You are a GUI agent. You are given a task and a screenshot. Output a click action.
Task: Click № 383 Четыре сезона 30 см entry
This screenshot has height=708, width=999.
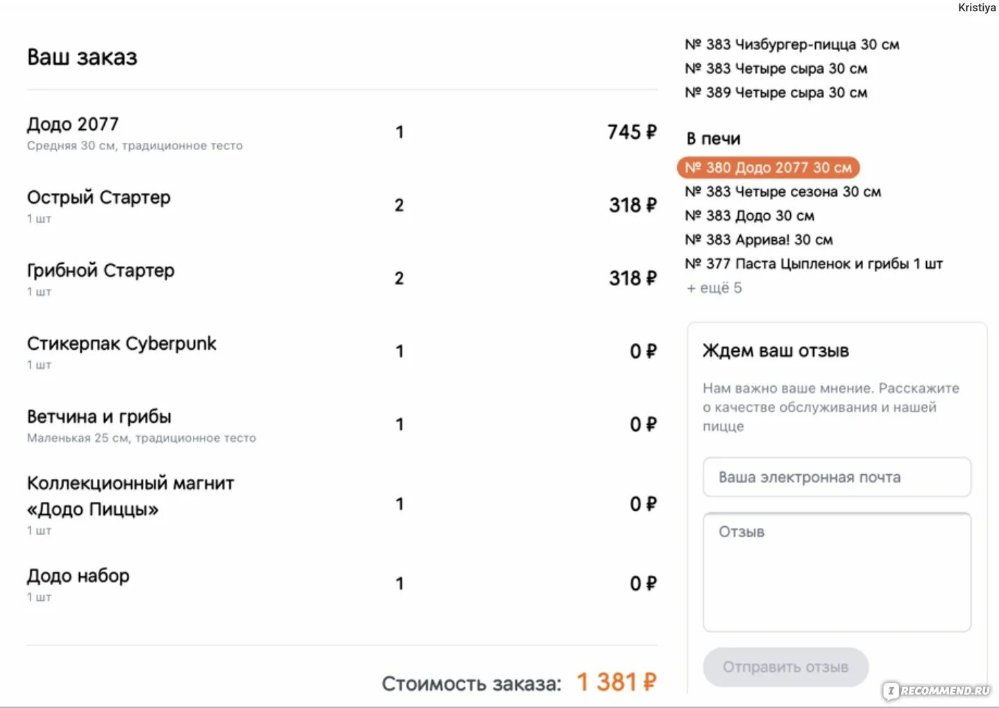point(783,192)
